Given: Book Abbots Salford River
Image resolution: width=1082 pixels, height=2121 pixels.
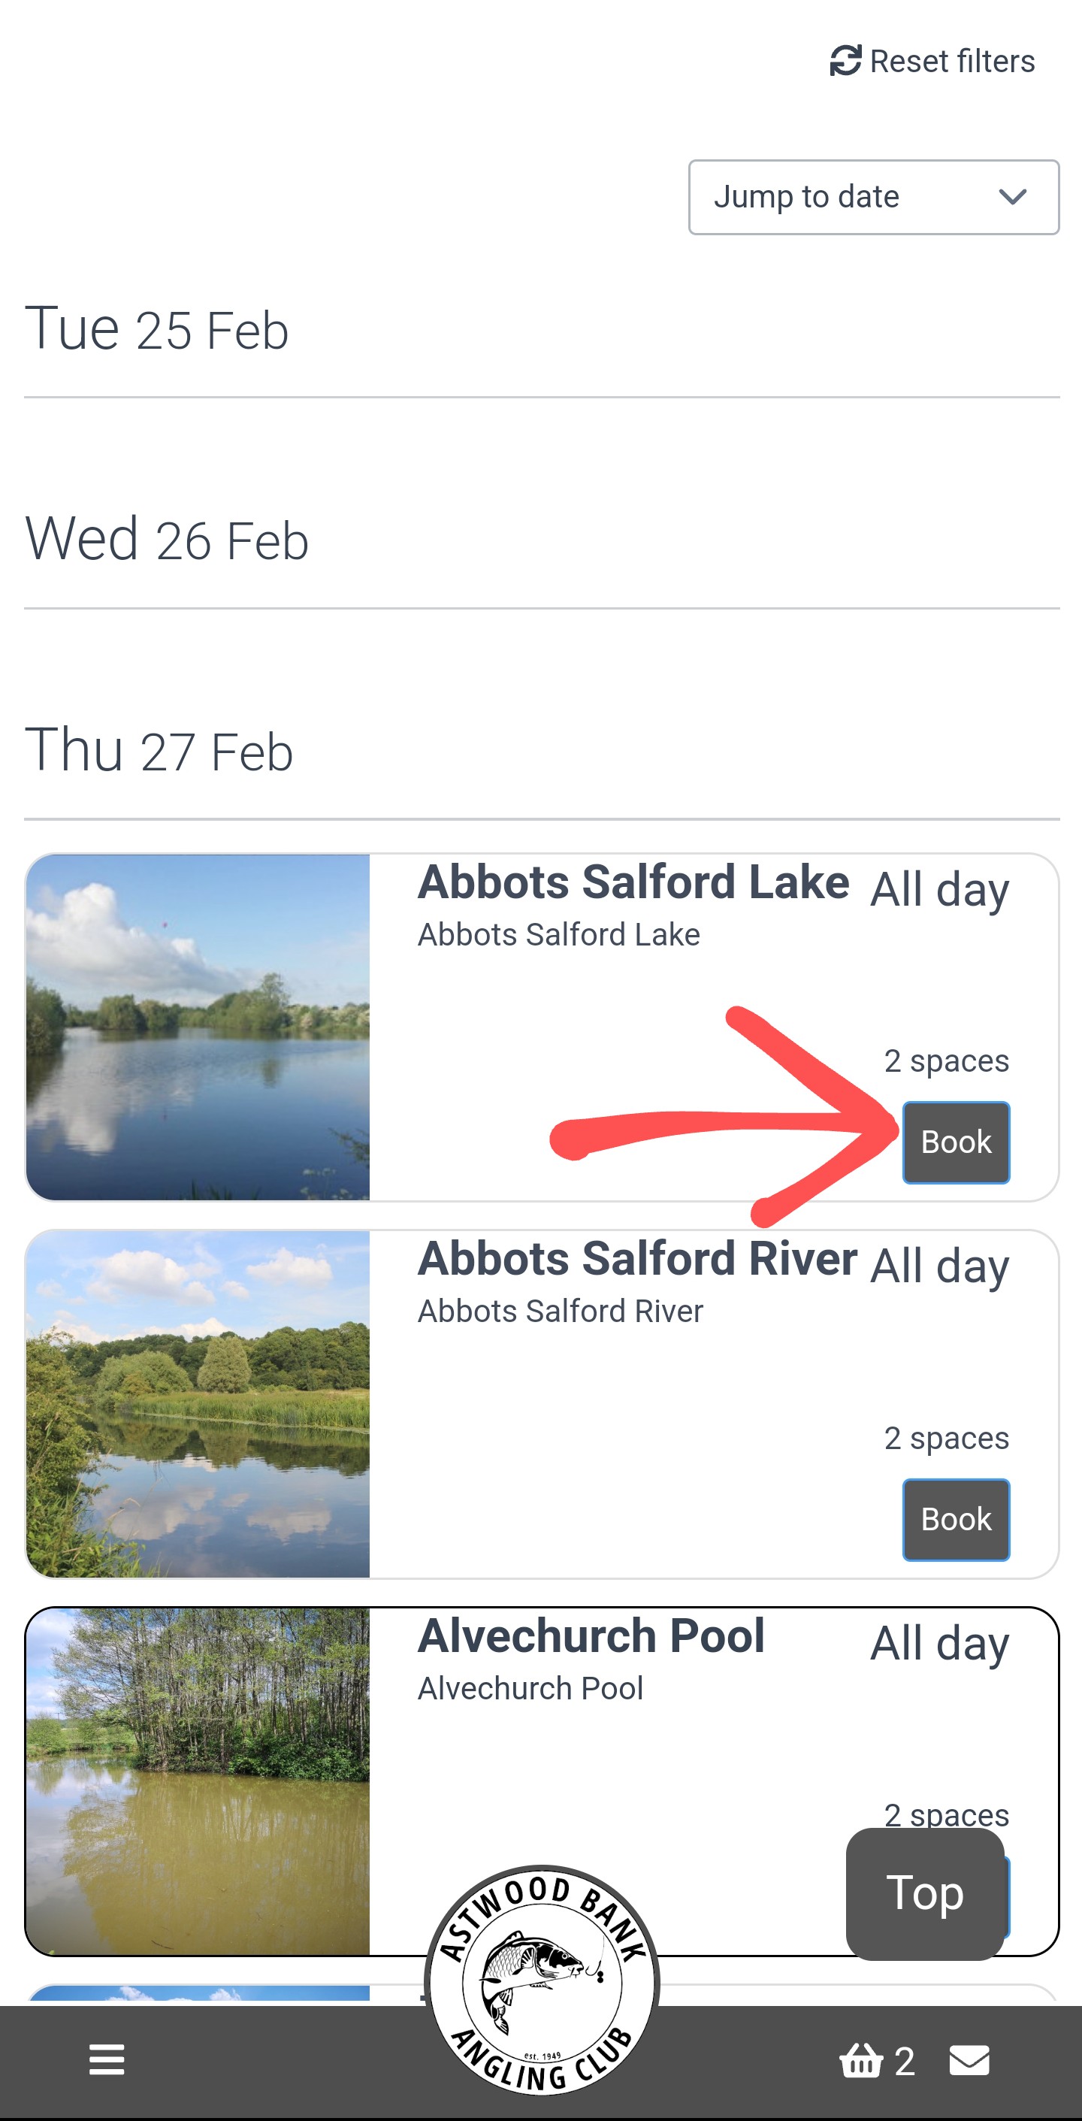Looking at the screenshot, I should 956,1519.
